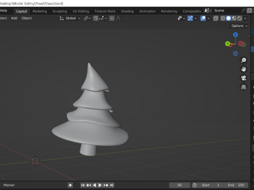Image resolution: width=254 pixels, height=190 pixels.
Task: Pin the scene to workspace
Action: click(x=243, y=11)
